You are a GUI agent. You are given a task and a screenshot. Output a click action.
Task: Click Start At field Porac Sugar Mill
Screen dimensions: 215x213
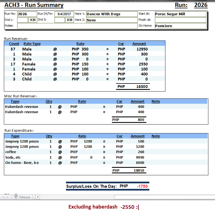(x=180, y=14)
